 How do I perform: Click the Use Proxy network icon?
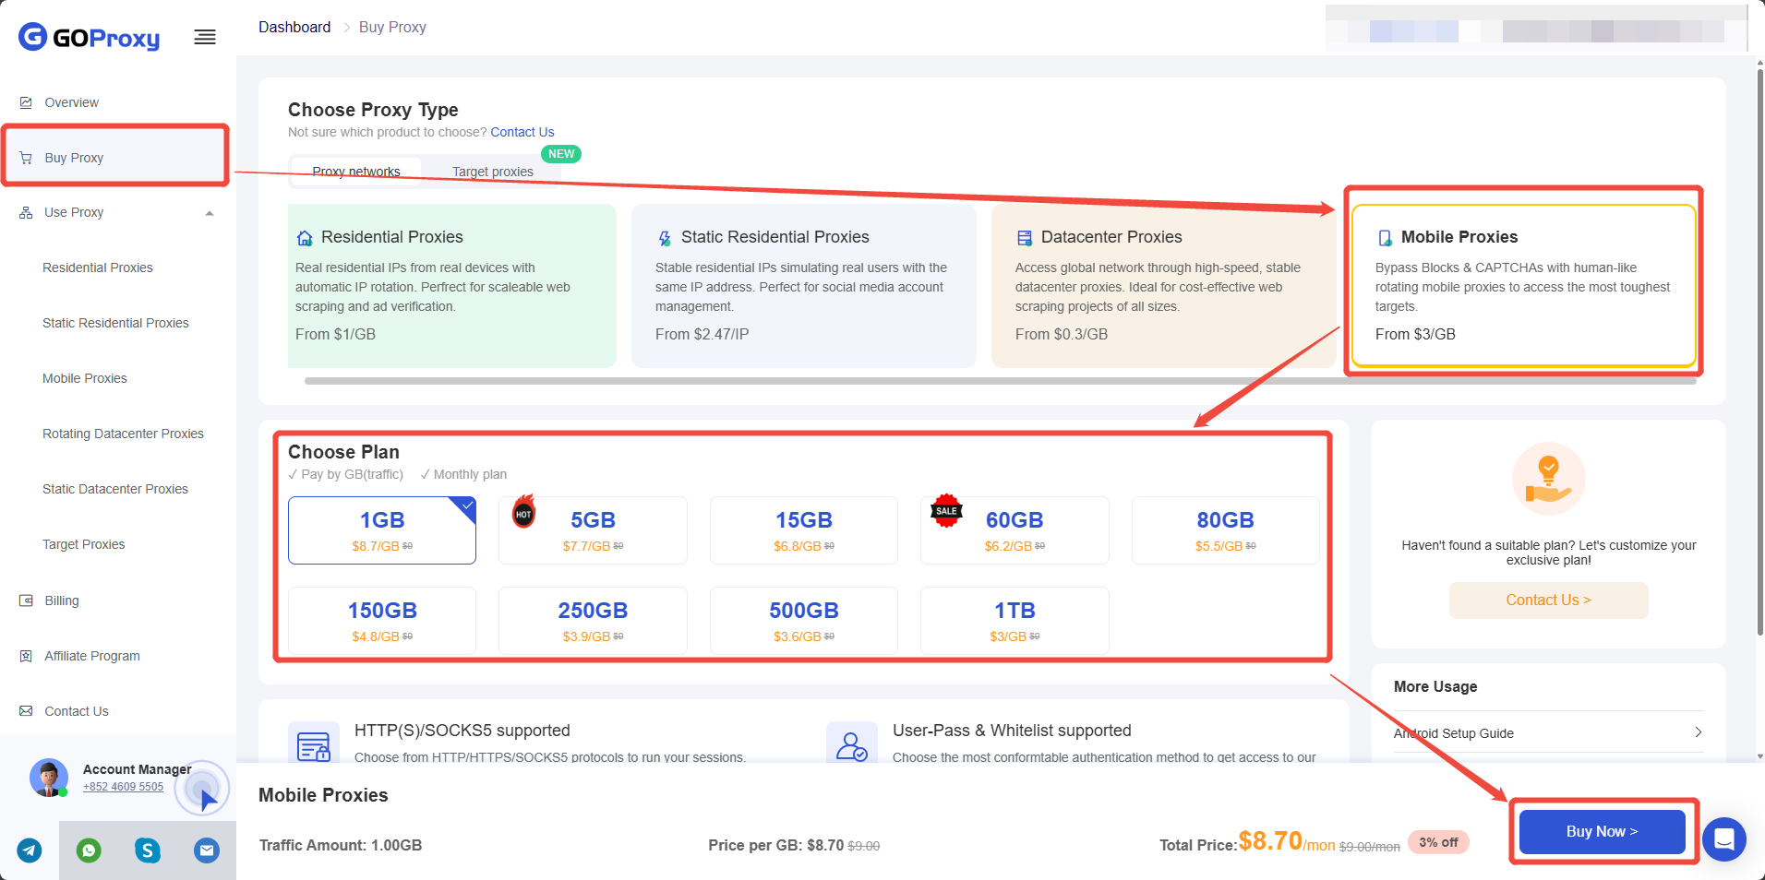point(26,213)
